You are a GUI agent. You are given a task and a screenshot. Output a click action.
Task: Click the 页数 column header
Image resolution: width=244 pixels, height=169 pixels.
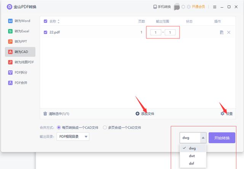tap(141, 21)
